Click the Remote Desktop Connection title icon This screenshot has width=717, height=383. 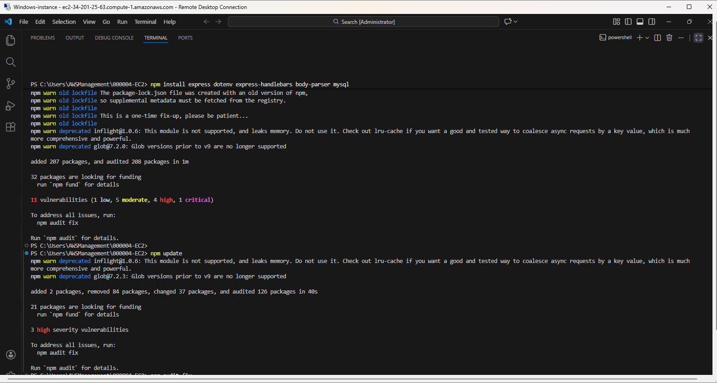(x=7, y=7)
